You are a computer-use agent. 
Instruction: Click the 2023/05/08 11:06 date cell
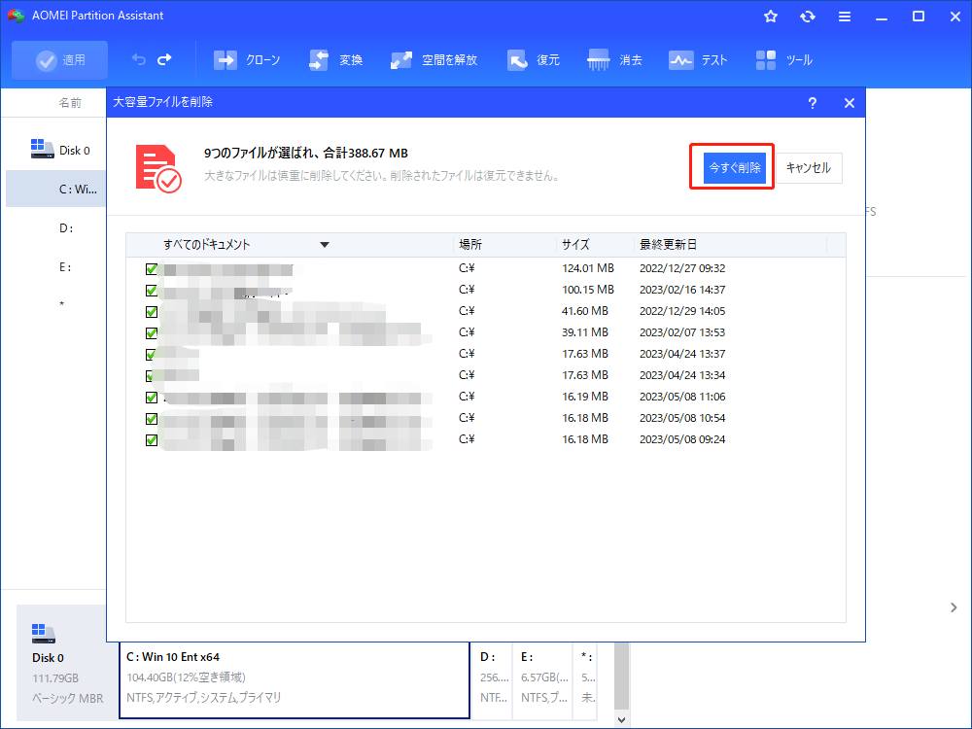[x=682, y=397]
